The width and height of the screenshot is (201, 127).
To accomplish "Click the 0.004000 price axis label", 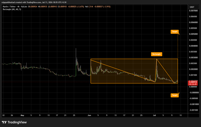I will (x=193, y=46).
